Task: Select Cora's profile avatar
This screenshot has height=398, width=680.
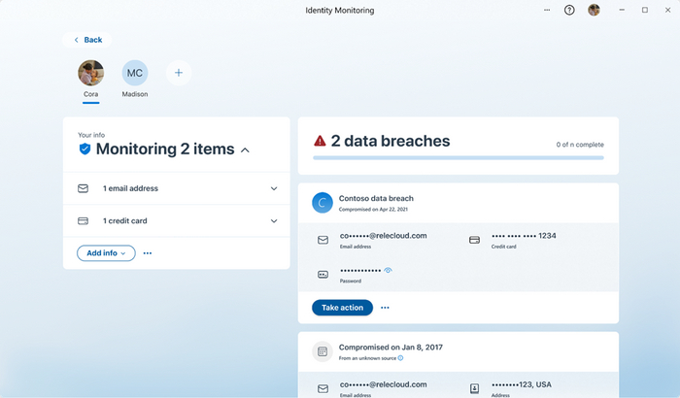Action: 90,73
